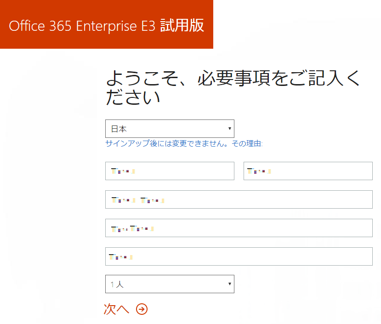Open the 1 人 user count selector

[170, 284]
